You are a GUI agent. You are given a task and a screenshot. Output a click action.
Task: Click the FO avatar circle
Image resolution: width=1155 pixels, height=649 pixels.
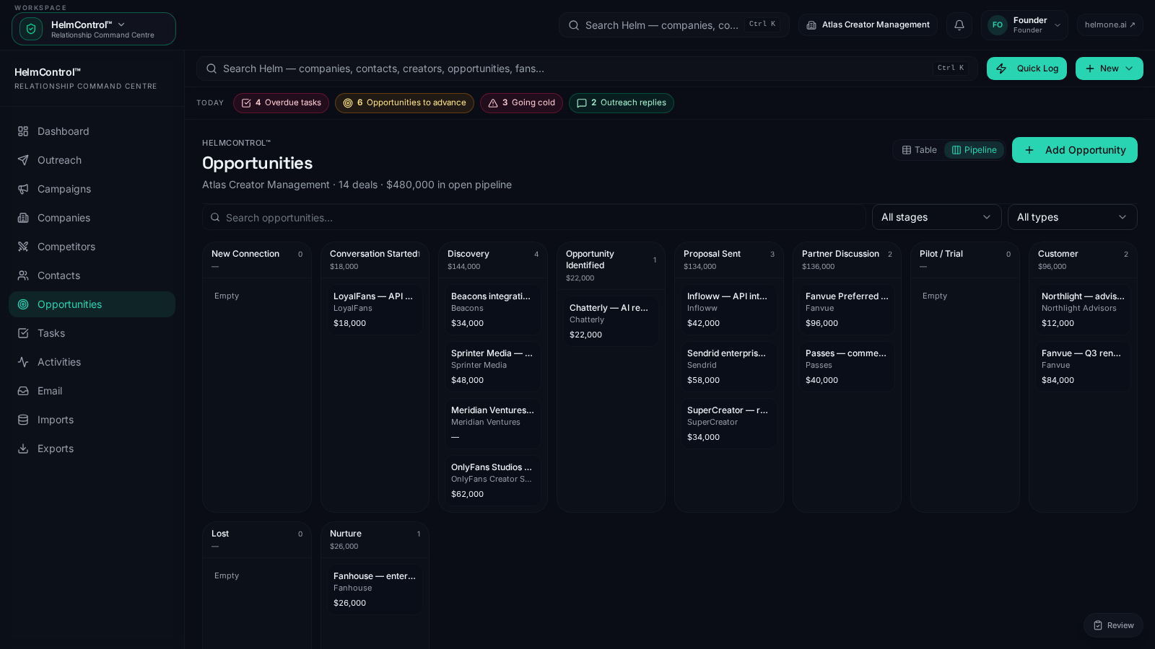point(998,25)
